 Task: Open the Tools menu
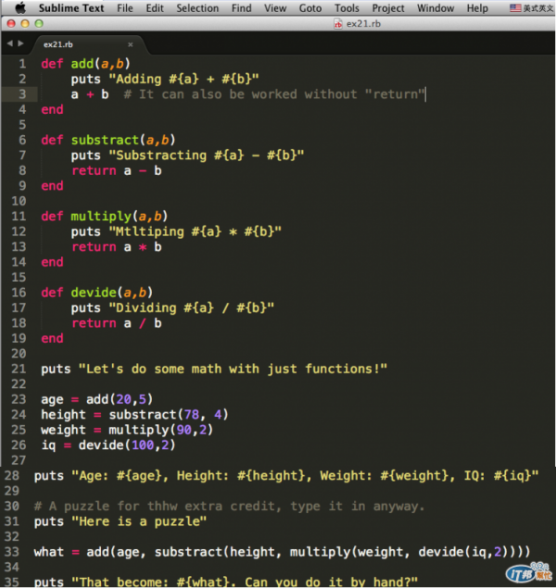[x=347, y=8]
